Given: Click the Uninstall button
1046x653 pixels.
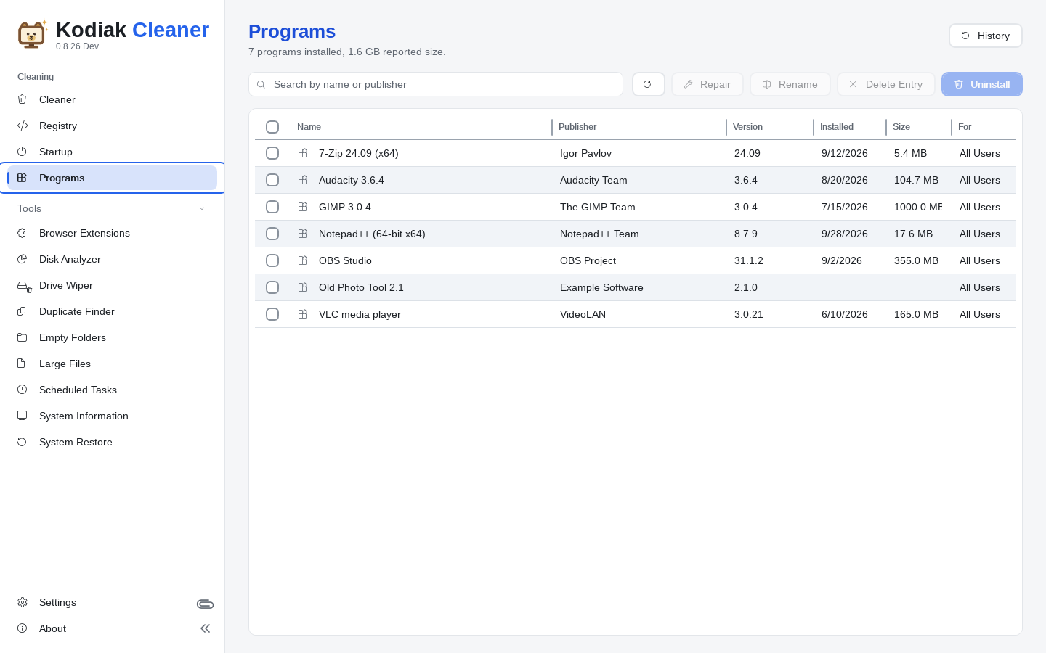Looking at the screenshot, I should pos(982,84).
